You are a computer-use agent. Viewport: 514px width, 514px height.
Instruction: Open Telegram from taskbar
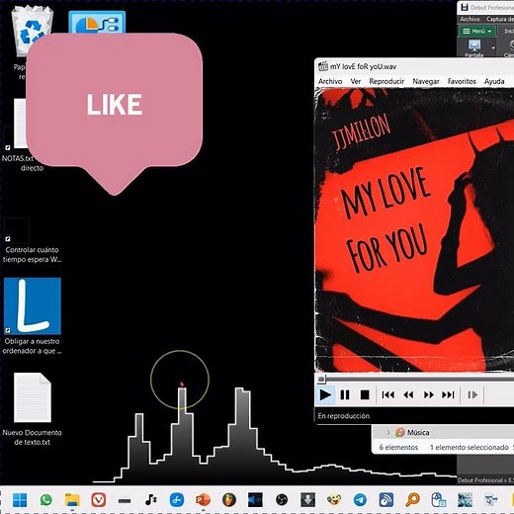tap(360, 500)
